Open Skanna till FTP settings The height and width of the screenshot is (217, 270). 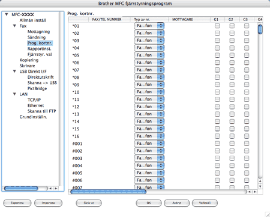(41, 111)
